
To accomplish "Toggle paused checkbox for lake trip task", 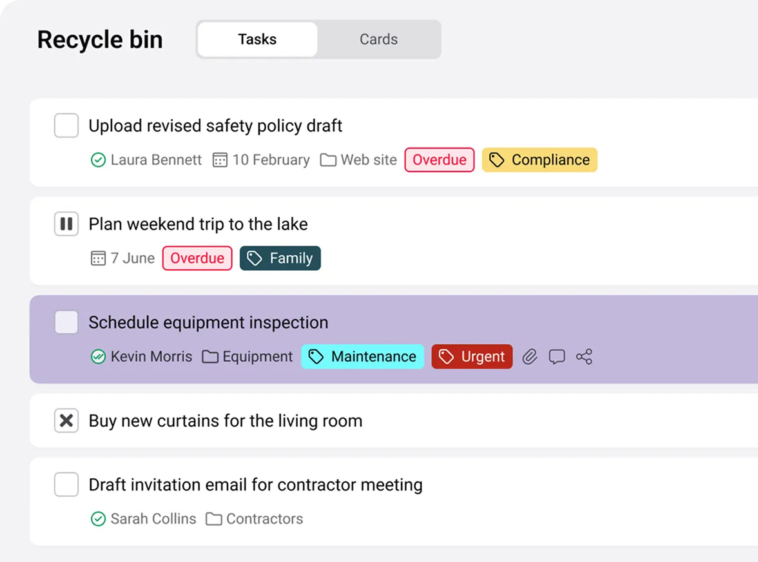I will [x=66, y=224].
